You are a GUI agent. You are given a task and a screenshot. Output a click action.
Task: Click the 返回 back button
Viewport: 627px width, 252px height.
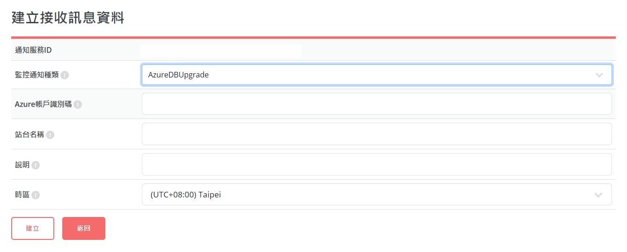click(84, 228)
